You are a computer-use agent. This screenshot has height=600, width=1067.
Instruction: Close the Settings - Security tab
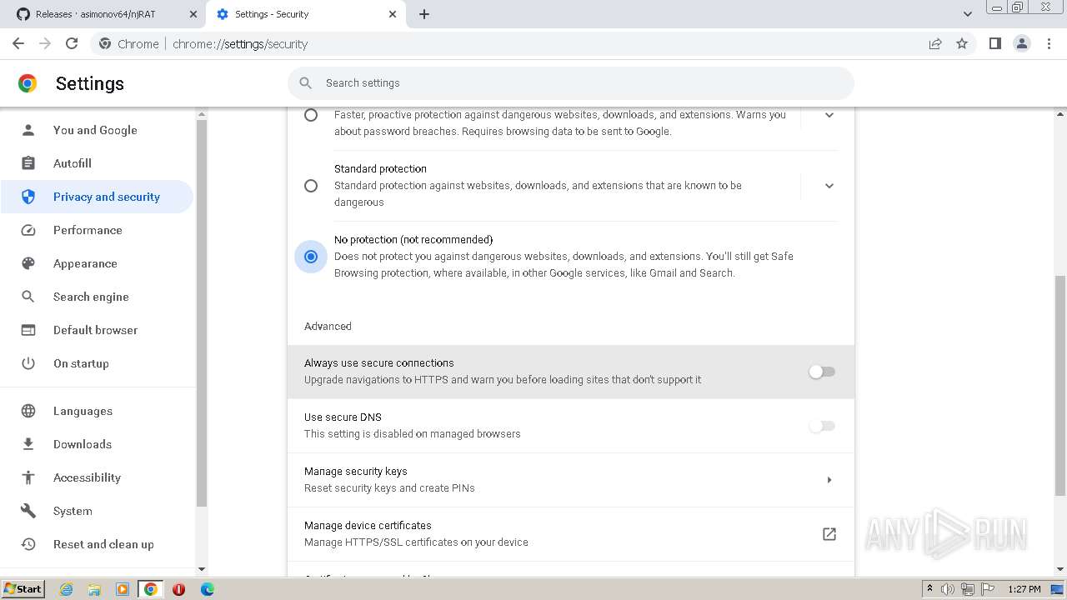click(393, 14)
